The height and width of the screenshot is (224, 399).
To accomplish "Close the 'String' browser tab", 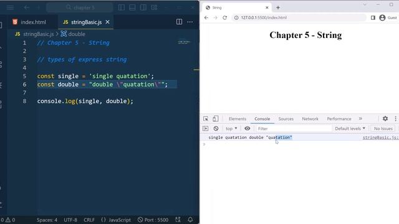I will click(267, 7).
